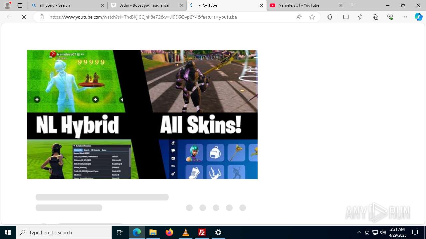Click the NL Hybrid video player
The height and width of the screenshot is (239, 426).
click(x=142, y=115)
